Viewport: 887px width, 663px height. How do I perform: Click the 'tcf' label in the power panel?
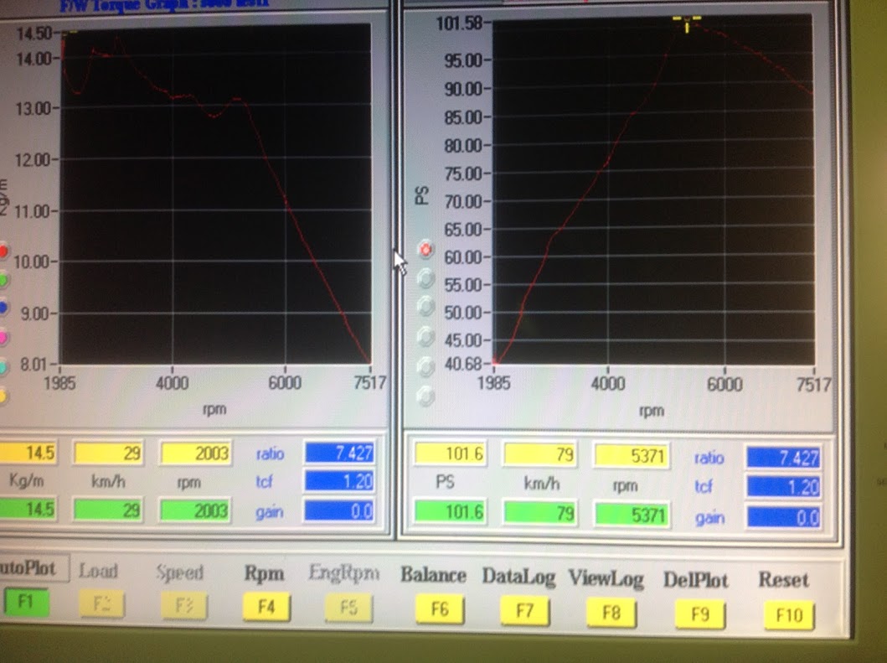point(704,486)
